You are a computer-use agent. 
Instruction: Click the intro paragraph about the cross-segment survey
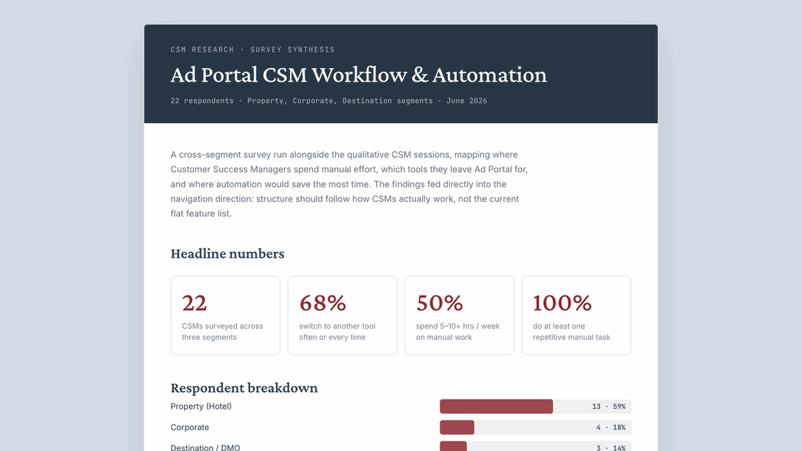tap(349, 184)
